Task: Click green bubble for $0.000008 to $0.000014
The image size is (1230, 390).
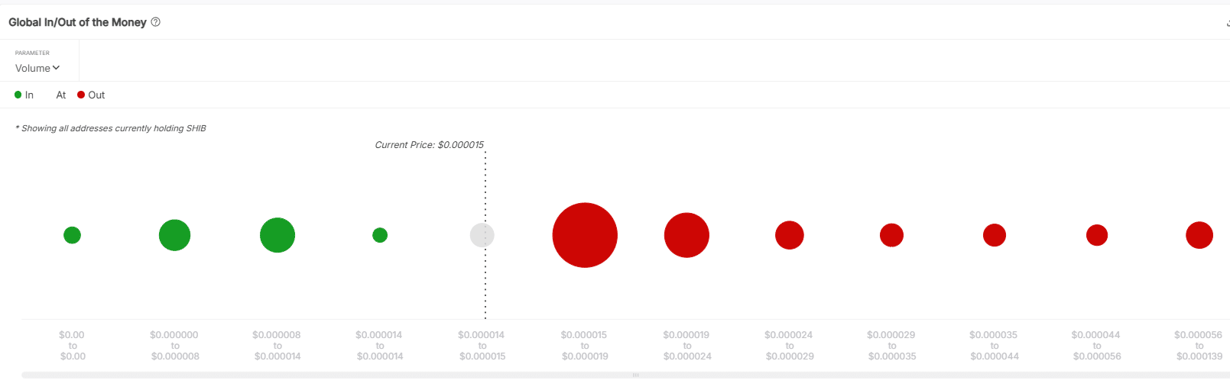Action: pos(277,235)
